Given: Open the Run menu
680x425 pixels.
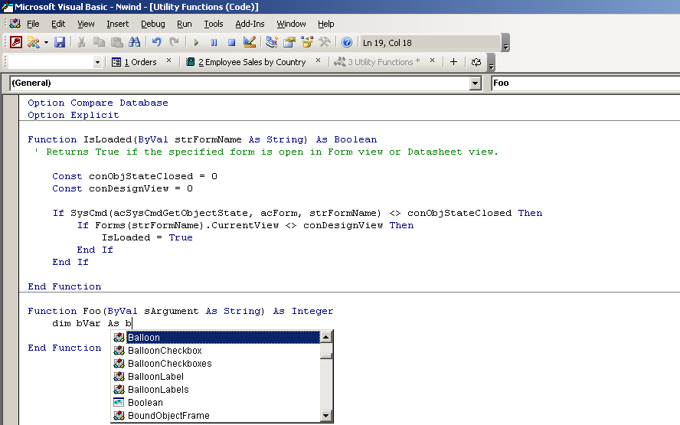Looking at the screenshot, I should tap(185, 24).
